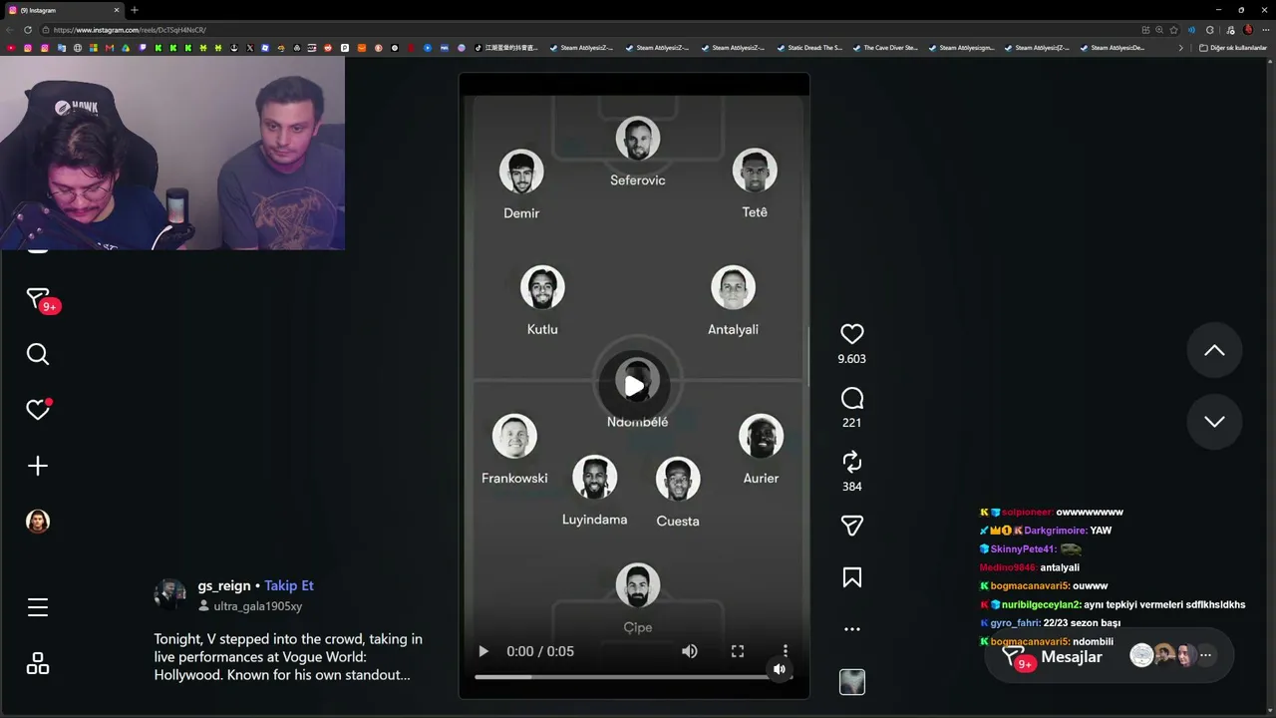
Task: Open a new browser tab
Action: tap(135, 10)
